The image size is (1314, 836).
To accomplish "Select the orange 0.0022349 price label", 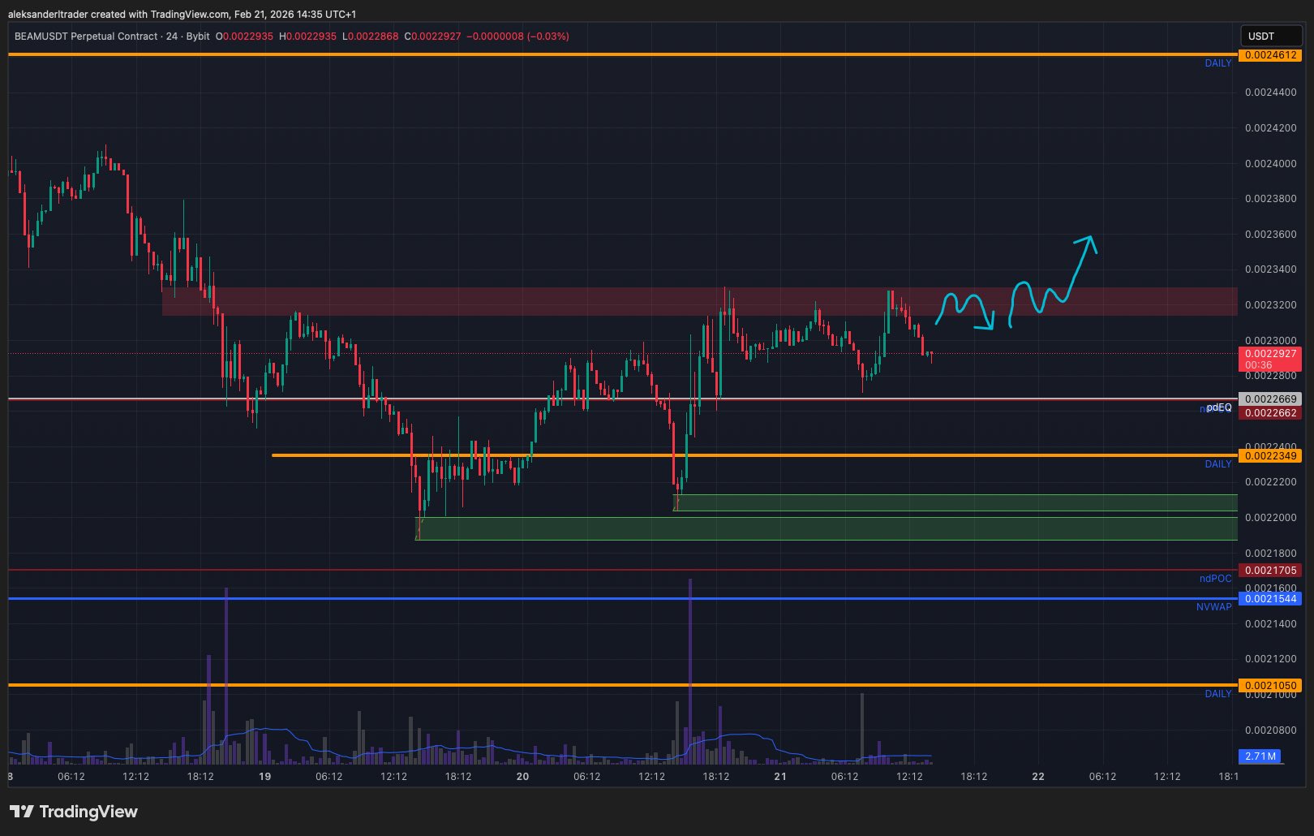I will tap(1270, 456).
